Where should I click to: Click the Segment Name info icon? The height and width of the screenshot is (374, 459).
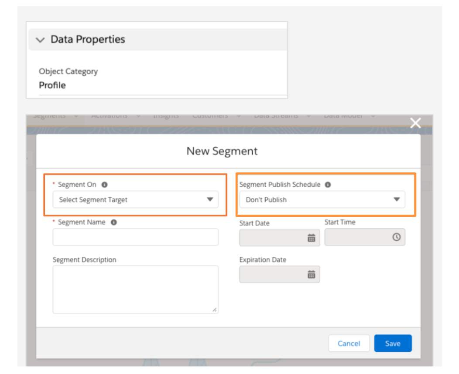pos(113,222)
